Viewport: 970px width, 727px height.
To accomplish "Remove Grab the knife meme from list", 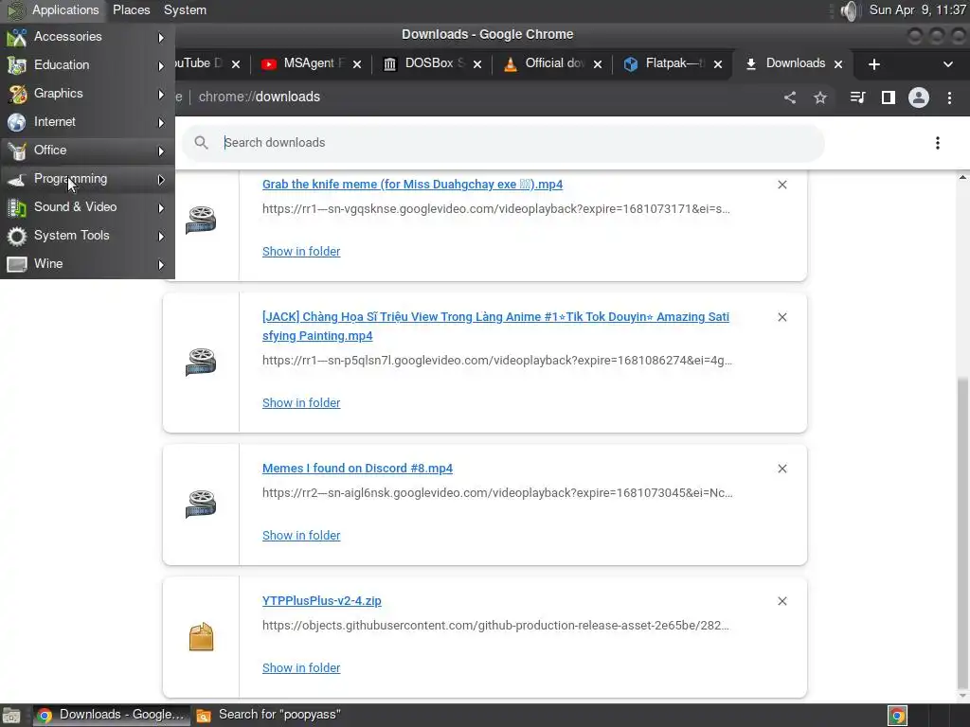I will (x=782, y=185).
